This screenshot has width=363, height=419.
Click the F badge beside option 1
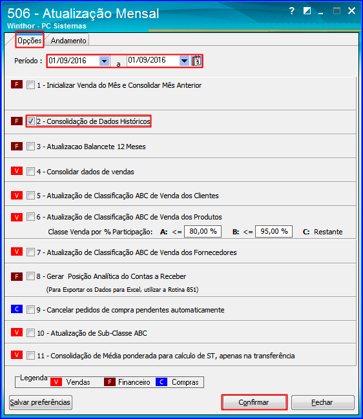pos(17,85)
